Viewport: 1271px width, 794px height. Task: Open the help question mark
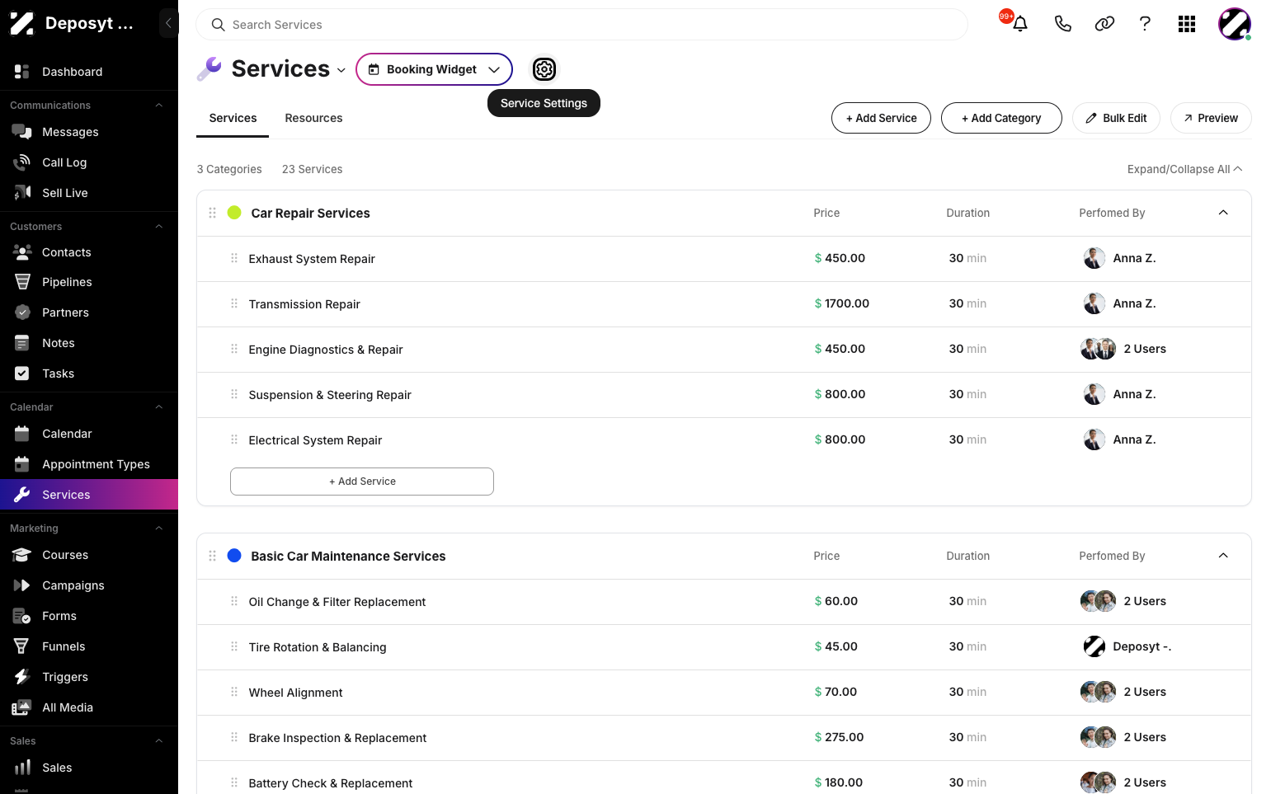pos(1145,24)
